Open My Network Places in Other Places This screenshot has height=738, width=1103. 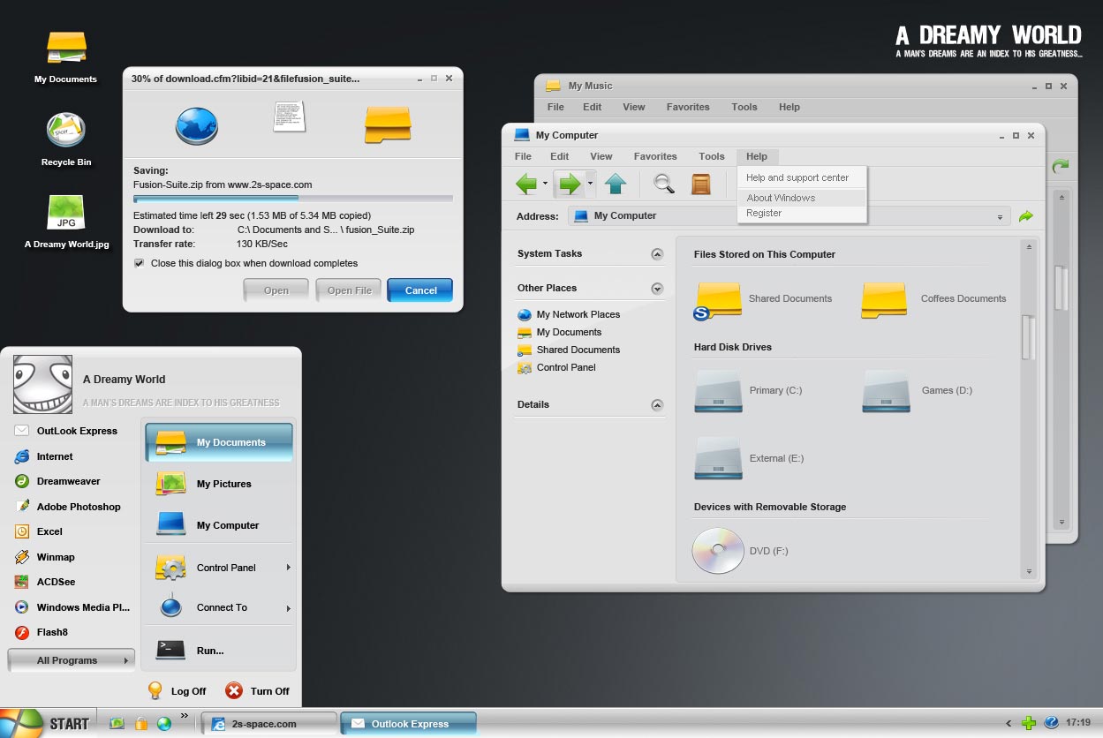(x=569, y=314)
